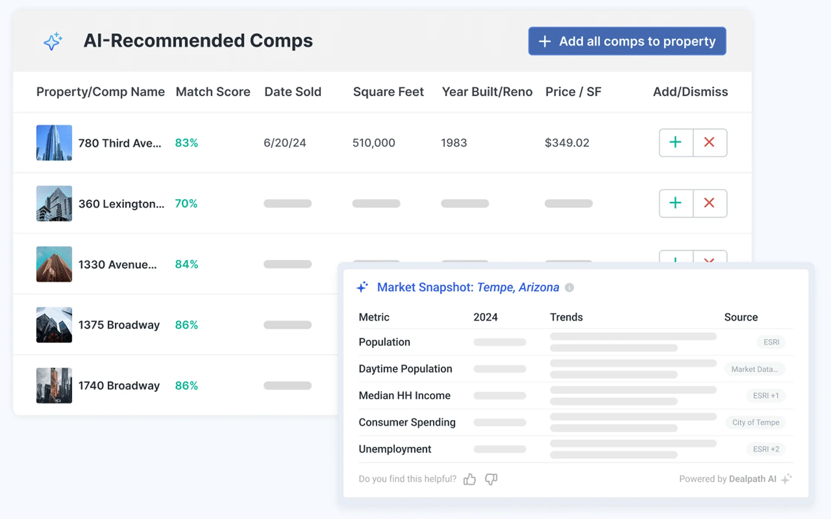
Task: Add the 780 Third Ave comp with plus icon
Action: pyautogui.click(x=675, y=143)
